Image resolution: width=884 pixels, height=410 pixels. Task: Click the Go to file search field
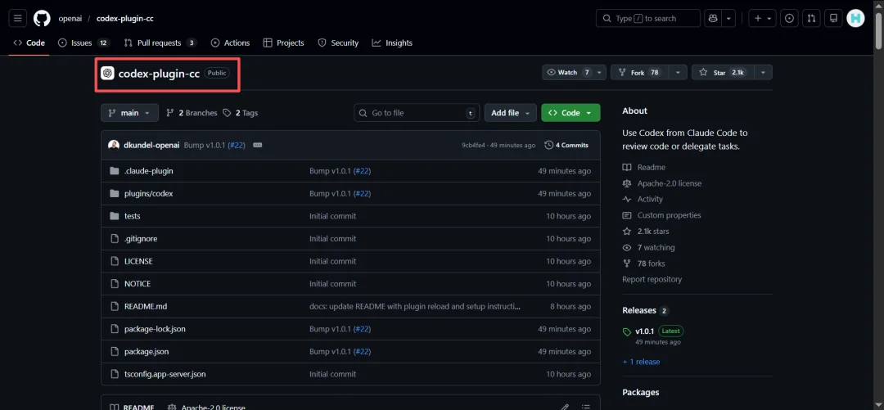click(416, 113)
